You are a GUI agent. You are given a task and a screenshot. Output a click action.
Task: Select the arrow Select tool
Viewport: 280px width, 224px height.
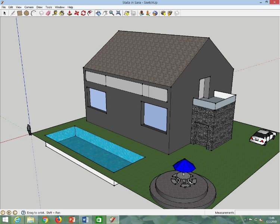click(5, 13)
